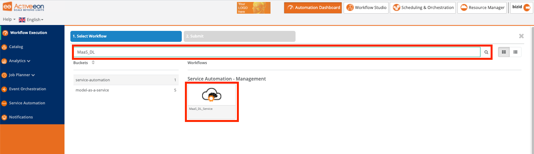Image resolution: width=534 pixels, height=154 pixels.
Task: Select the '1. Select Workflow' step tab
Action: click(x=126, y=36)
